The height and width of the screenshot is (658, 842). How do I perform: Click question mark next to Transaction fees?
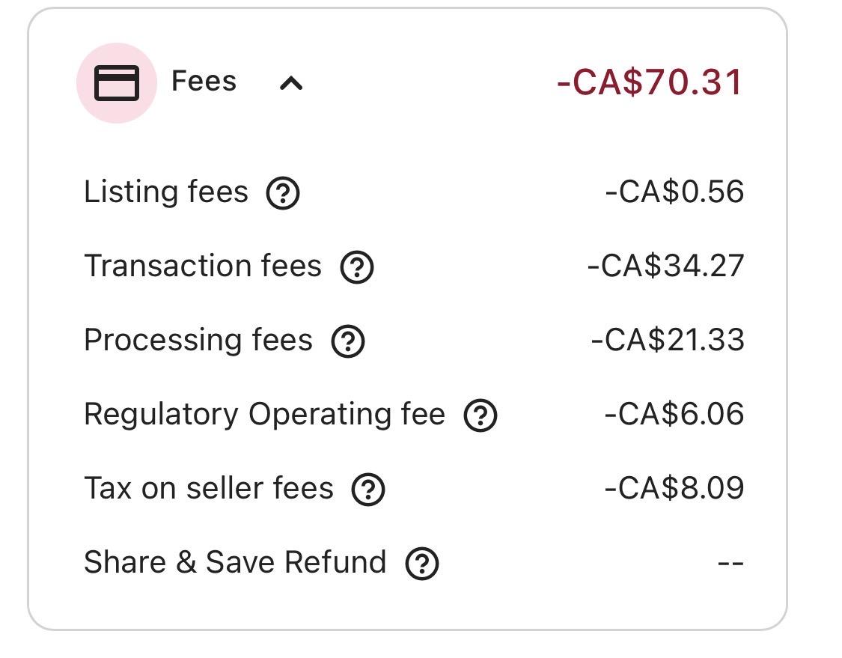357,267
